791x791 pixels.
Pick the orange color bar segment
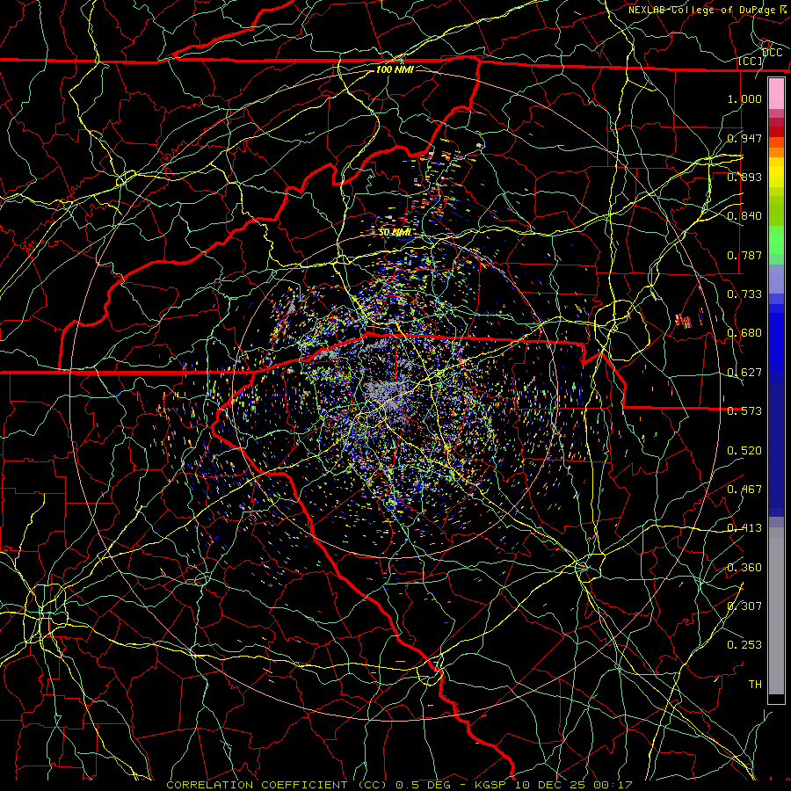coord(776,152)
